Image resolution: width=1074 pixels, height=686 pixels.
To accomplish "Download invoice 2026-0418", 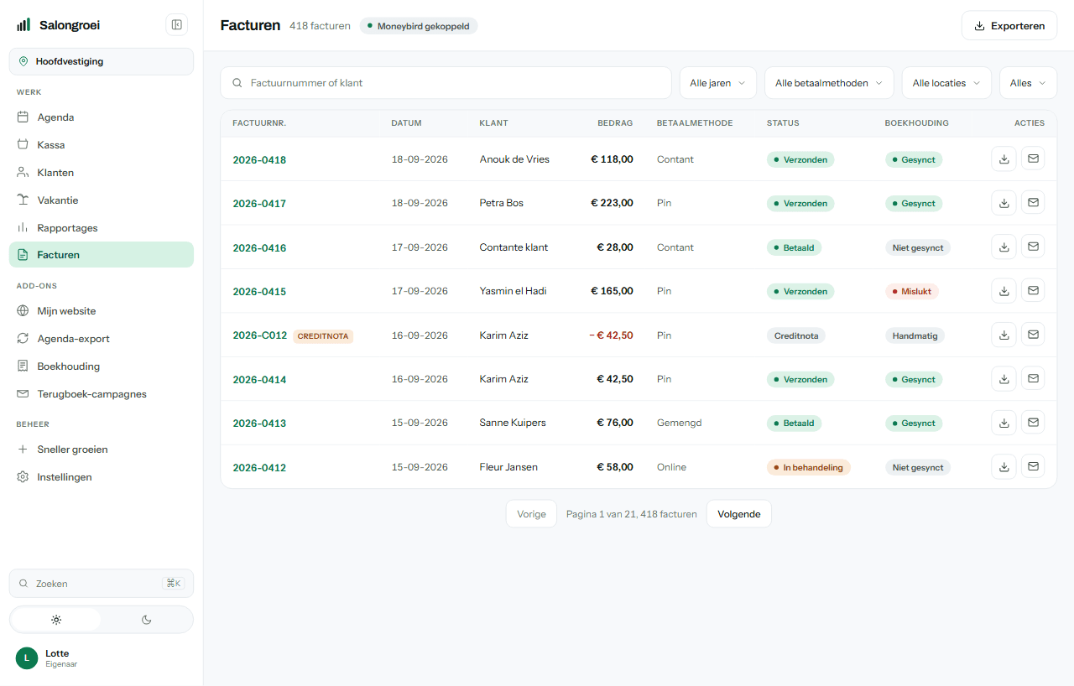I will coord(1004,159).
